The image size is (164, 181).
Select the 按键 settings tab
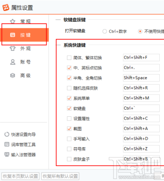(x=24, y=35)
